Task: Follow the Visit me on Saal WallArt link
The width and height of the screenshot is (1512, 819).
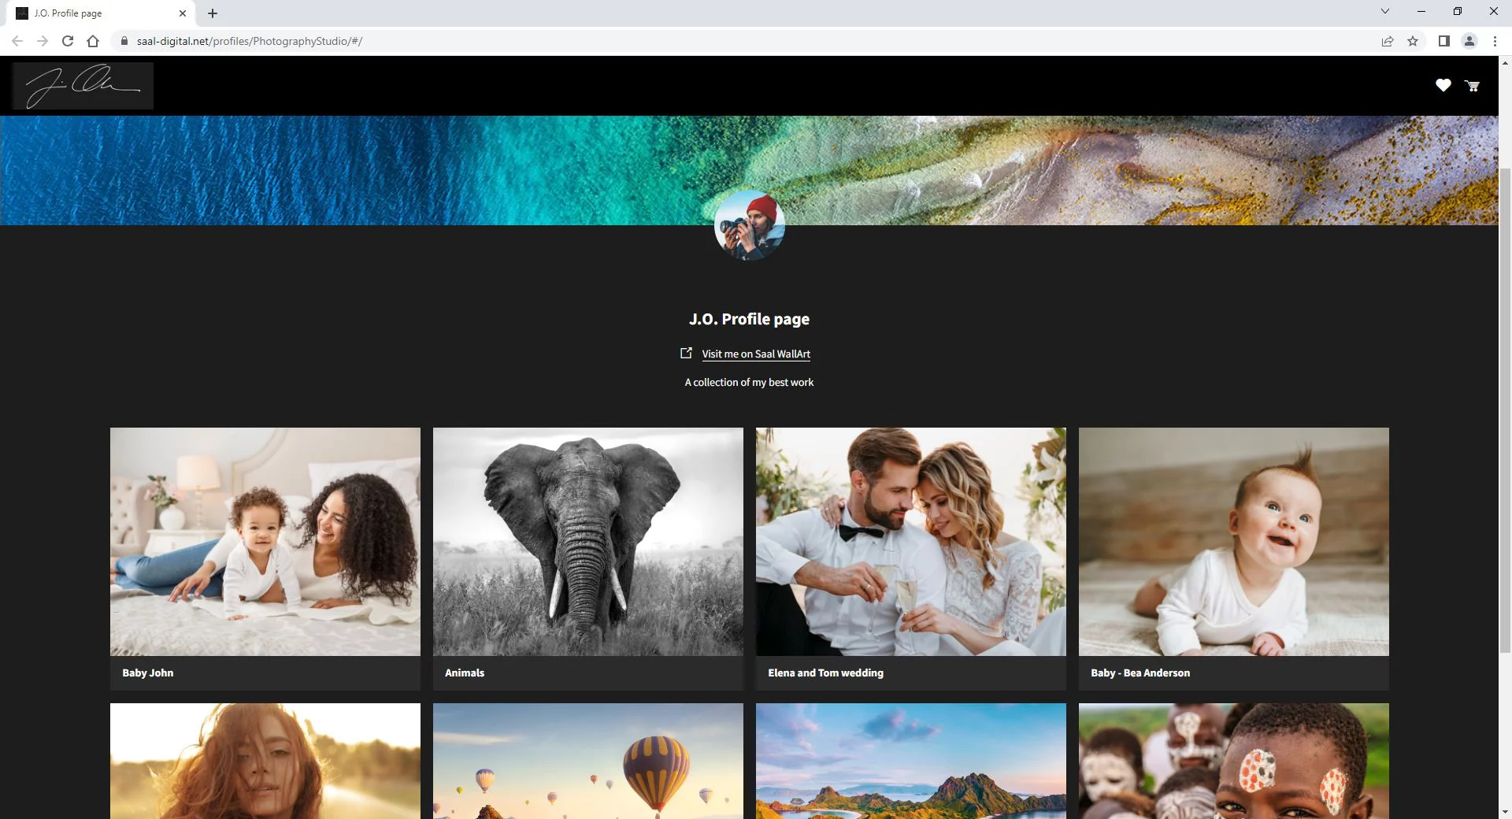Action: [755, 354]
